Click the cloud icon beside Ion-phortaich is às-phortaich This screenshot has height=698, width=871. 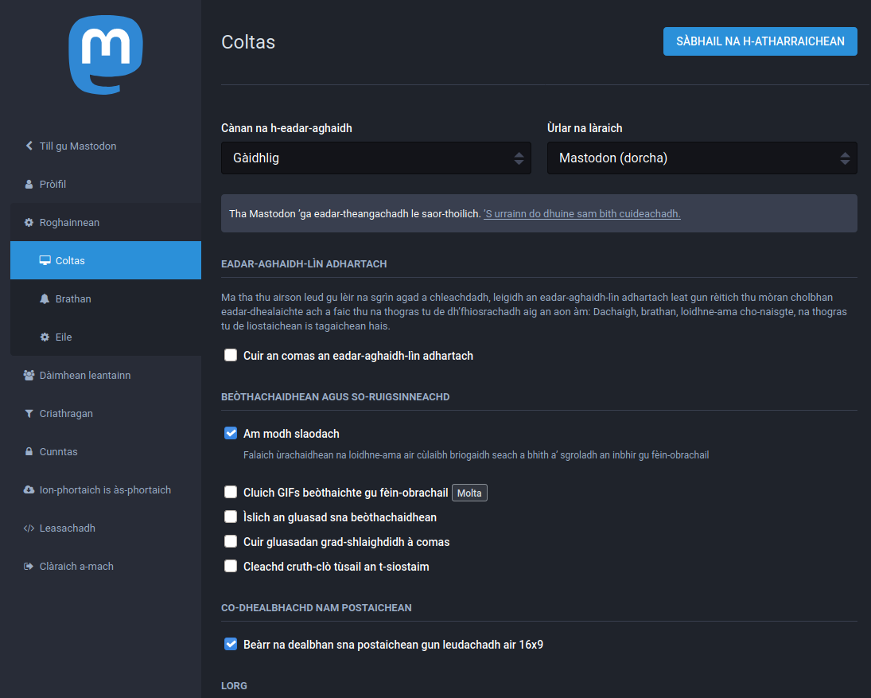click(x=29, y=490)
